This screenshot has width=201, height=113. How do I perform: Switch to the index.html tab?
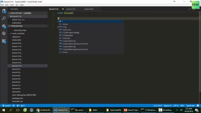(89, 9)
